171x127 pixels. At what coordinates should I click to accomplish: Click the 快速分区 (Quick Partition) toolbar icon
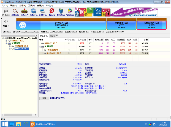tap(34, 12)
